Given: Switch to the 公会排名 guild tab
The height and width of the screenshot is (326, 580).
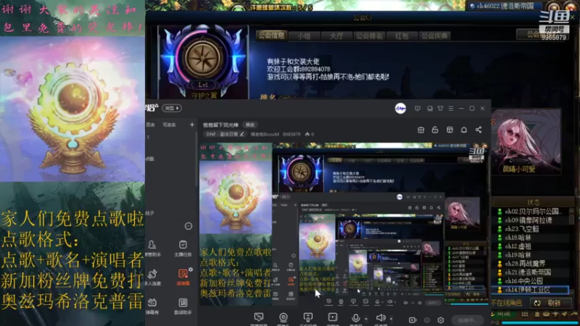Looking at the screenshot, I should tap(369, 35).
